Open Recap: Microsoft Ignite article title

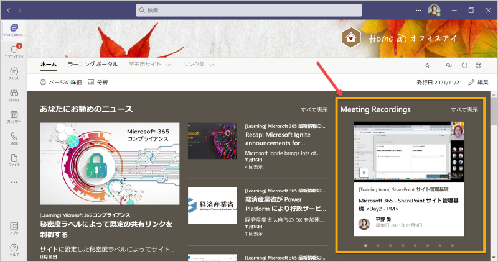(278, 139)
